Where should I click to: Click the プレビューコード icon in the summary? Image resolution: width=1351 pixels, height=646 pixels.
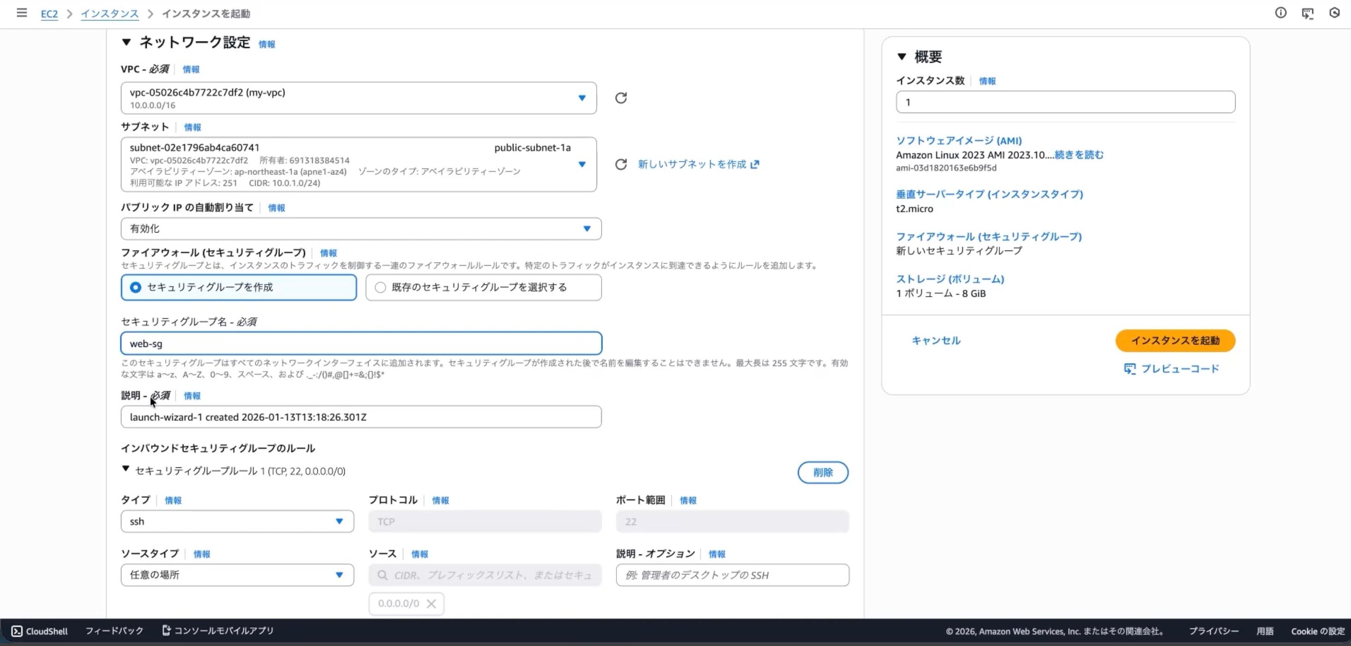pyautogui.click(x=1131, y=369)
